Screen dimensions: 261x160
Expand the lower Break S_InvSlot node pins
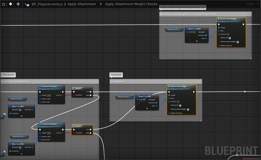[x=147, y=109]
